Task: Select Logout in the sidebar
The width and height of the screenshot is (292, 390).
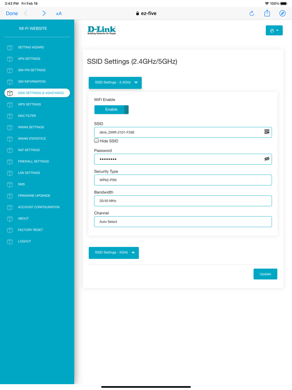Action: click(x=24, y=241)
